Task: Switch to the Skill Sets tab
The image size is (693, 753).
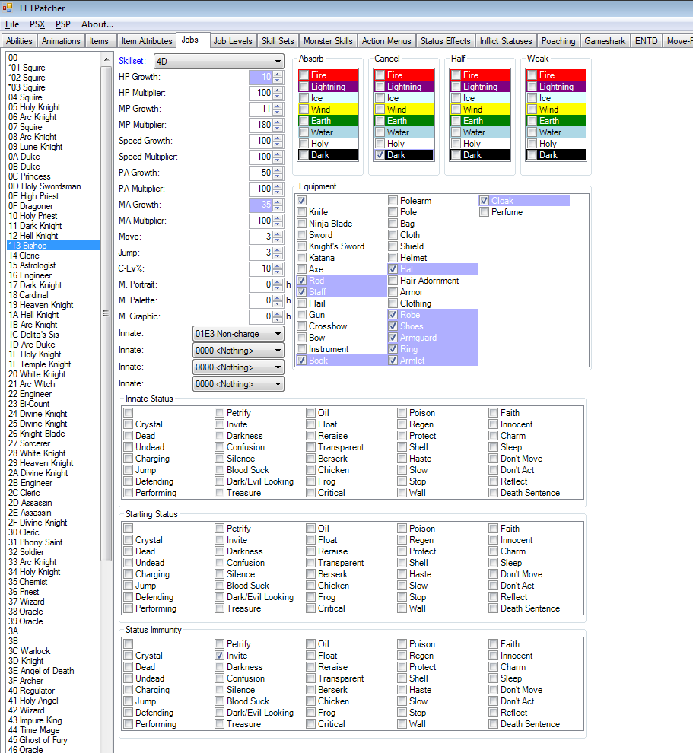Action: 278,41
